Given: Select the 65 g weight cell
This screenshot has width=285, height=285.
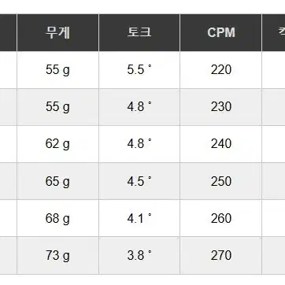Looking at the screenshot, I should click(x=57, y=181).
